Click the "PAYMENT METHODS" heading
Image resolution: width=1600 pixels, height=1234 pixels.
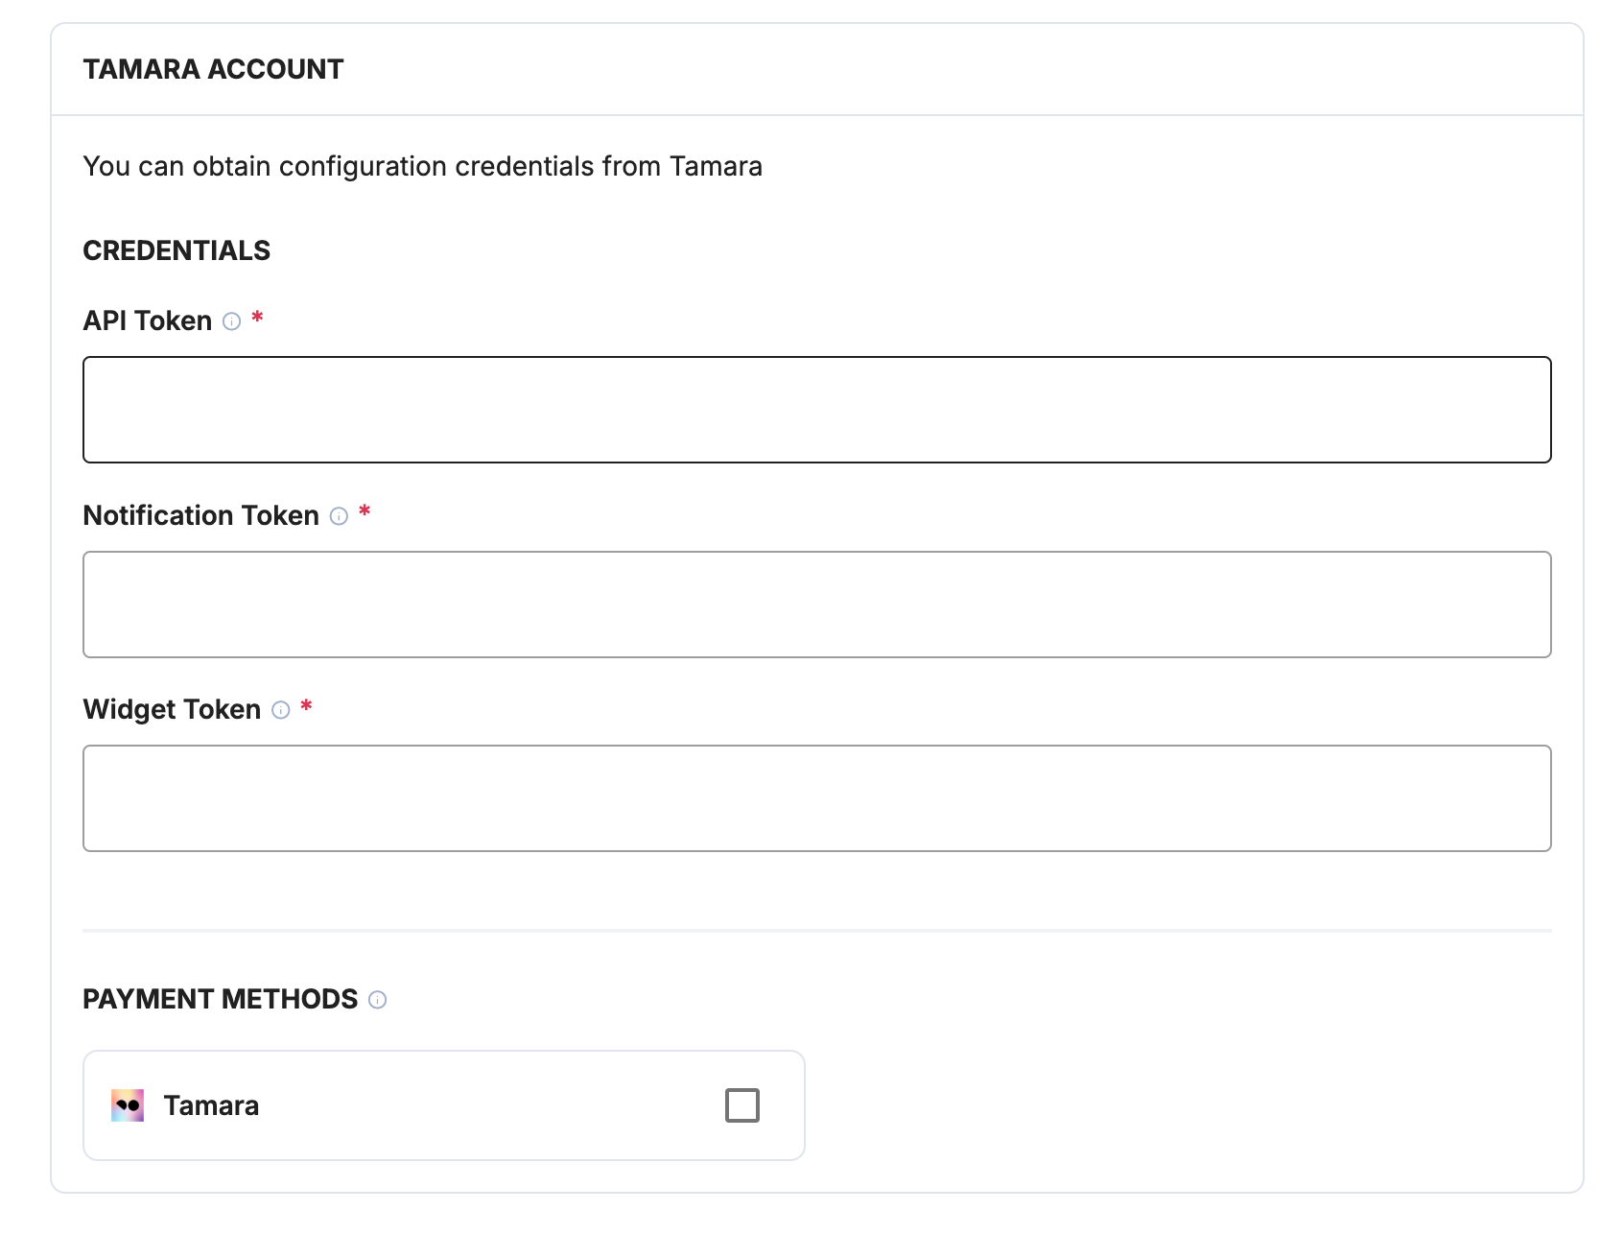pyautogui.click(x=221, y=999)
